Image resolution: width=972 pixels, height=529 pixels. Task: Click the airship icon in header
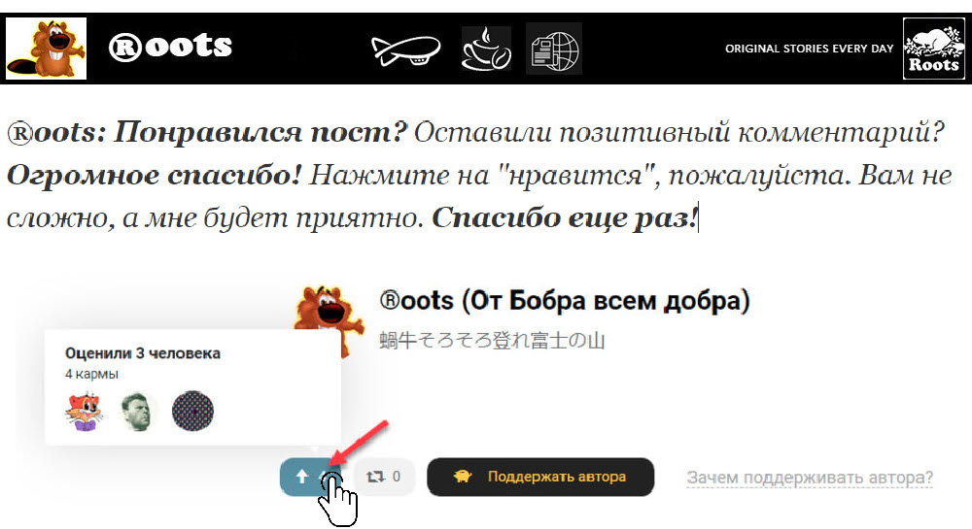405,50
